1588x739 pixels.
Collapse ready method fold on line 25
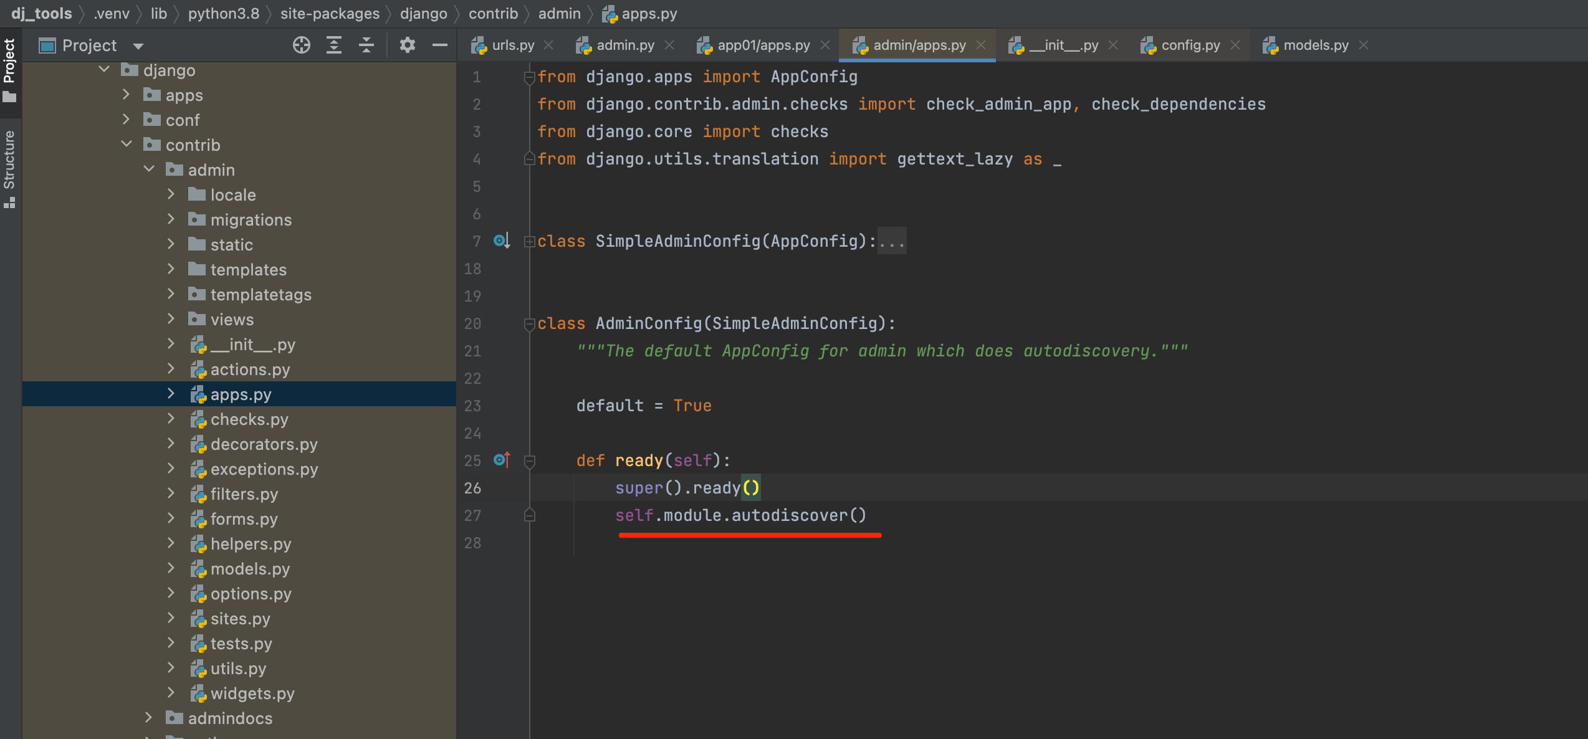530,461
